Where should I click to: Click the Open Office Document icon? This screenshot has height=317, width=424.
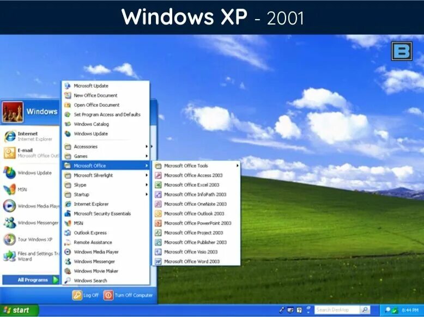pyautogui.click(x=68, y=105)
